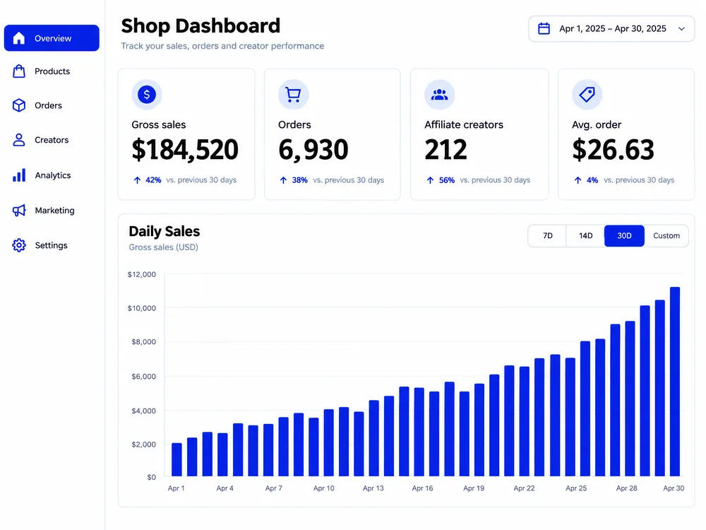The image size is (706, 530).
Task: Switch chart to 14D range
Action: coord(585,236)
